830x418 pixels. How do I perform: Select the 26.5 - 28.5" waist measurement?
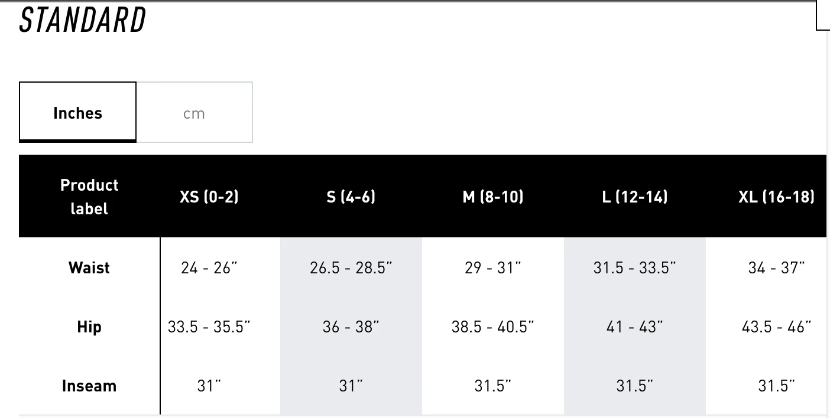351,267
